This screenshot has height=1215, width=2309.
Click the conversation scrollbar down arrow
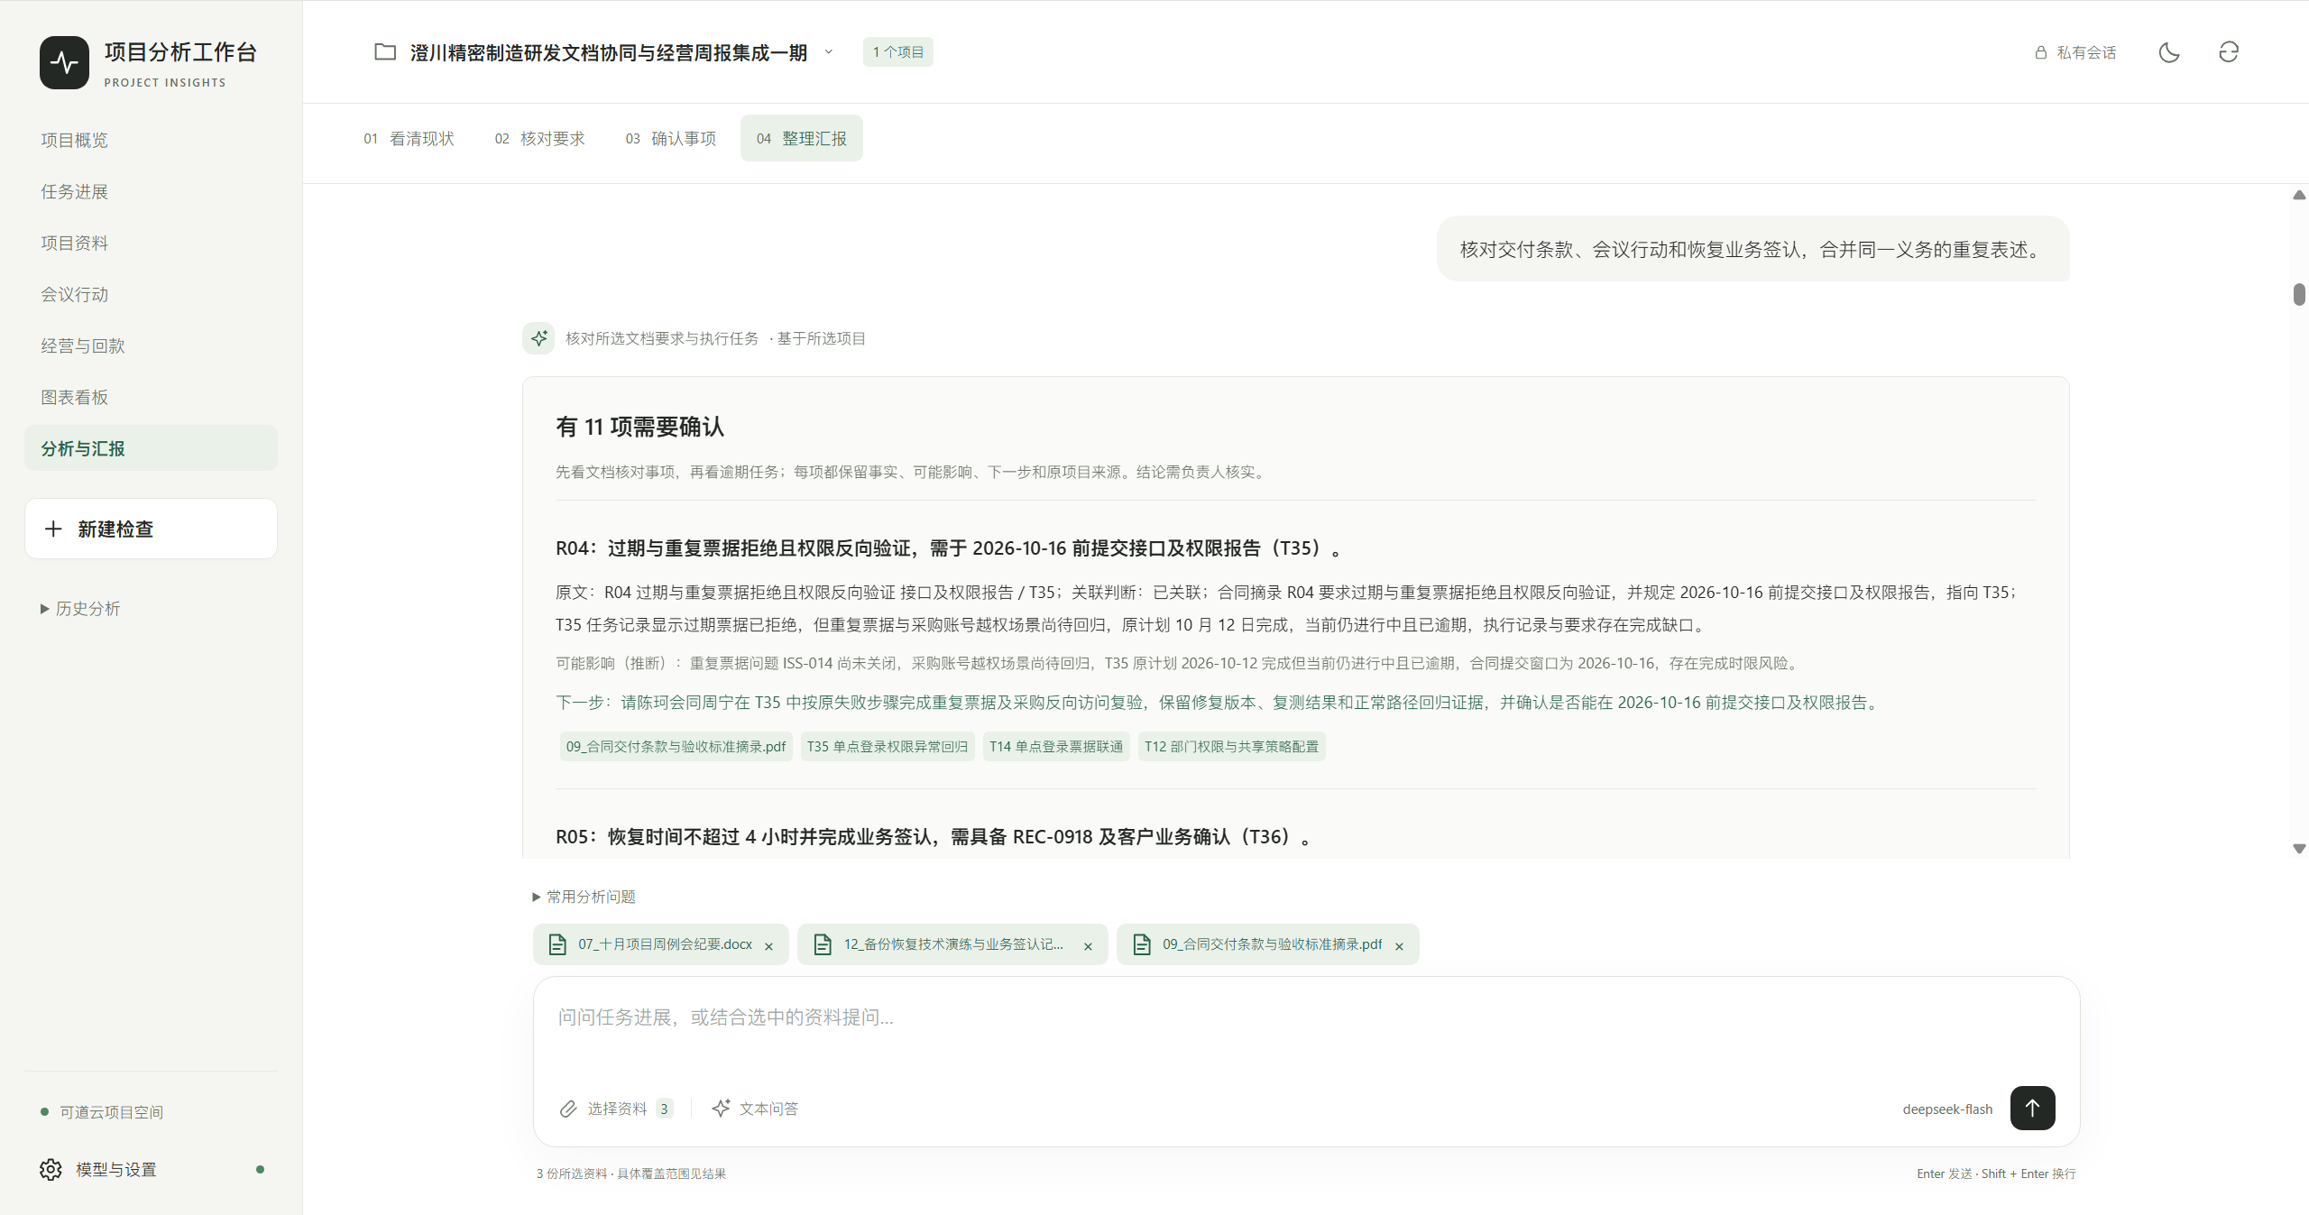tap(2299, 849)
